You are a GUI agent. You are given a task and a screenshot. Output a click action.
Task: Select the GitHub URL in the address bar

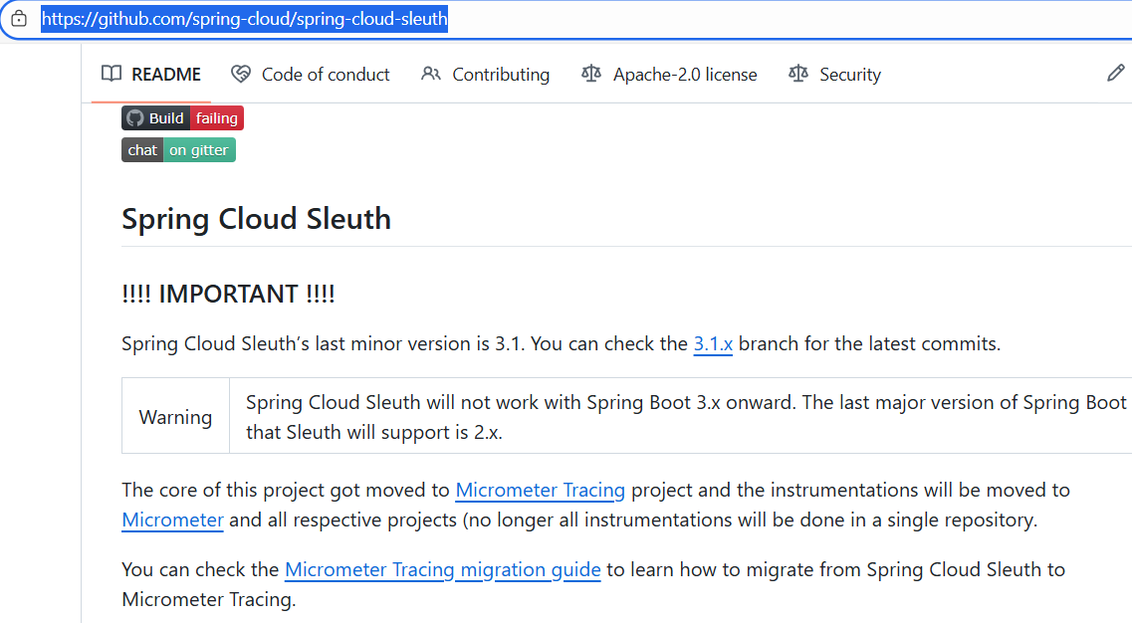245,19
